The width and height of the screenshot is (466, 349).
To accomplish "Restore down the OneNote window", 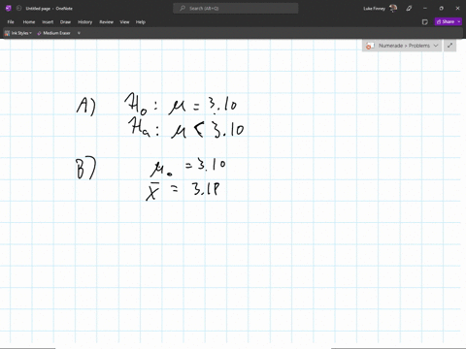I will tap(441, 9).
